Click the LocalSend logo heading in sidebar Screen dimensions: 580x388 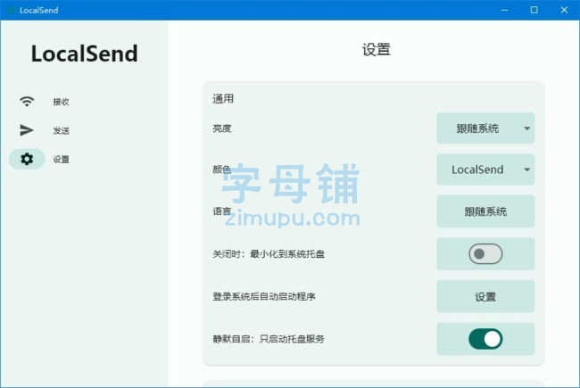coord(85,54)
